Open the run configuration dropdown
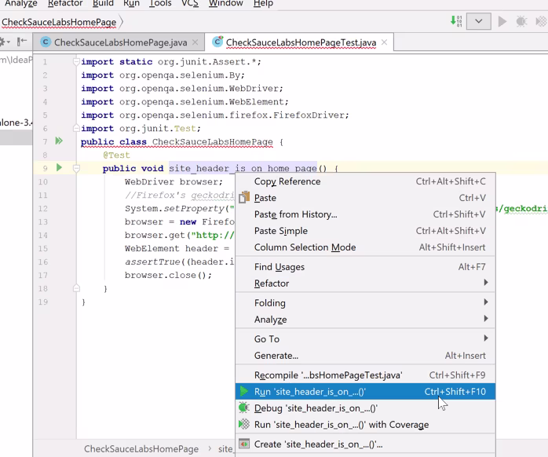Image resolution: width=548 pixels, height=457 pixels. click(478, 21)
